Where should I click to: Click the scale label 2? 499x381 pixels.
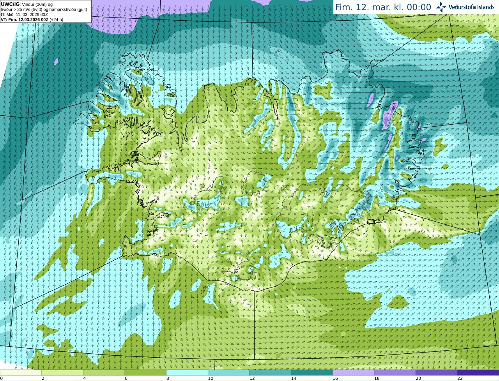pyautogui.click(x=43, y=378)
